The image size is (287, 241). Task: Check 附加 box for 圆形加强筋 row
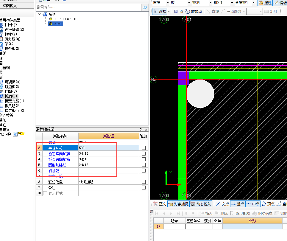(x=144, y=165)
